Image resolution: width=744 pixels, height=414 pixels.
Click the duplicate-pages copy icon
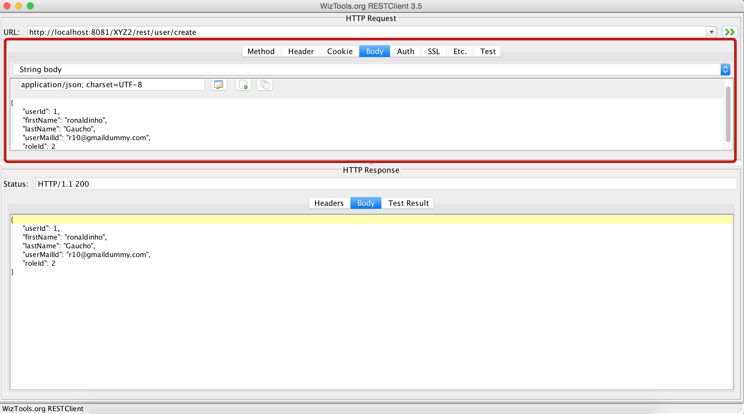(x=264, y=84)
